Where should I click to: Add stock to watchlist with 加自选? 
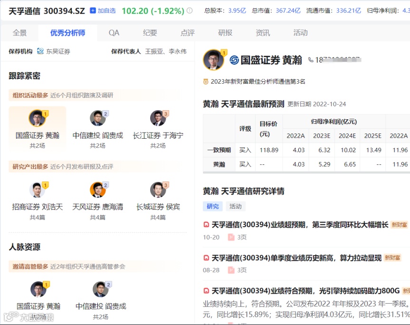tap(103, 11)
